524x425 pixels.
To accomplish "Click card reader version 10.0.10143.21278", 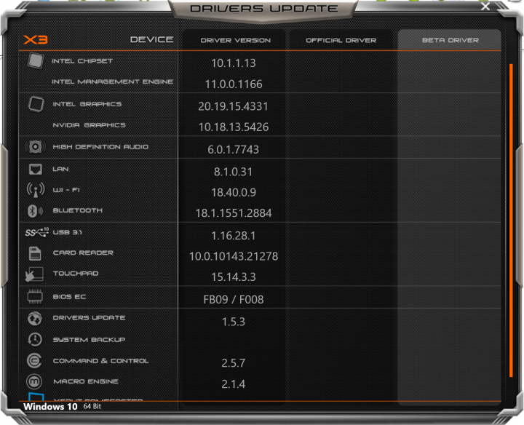I will (x=234, y=256).
